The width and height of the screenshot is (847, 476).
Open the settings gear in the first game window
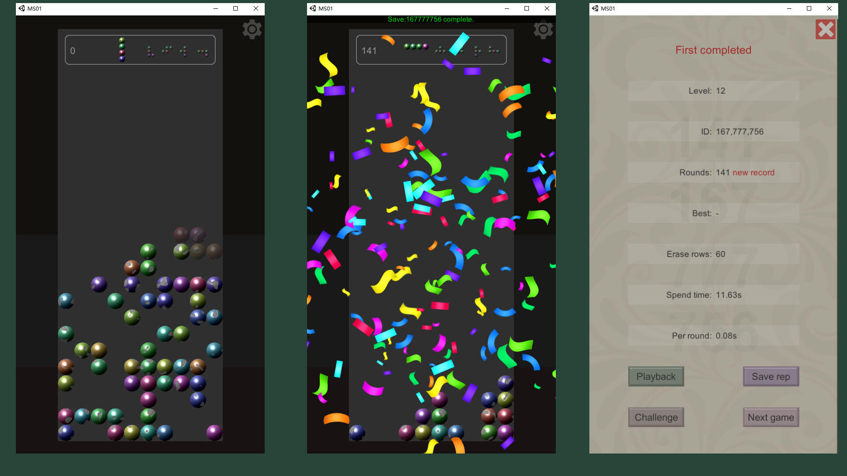(252, 29)
